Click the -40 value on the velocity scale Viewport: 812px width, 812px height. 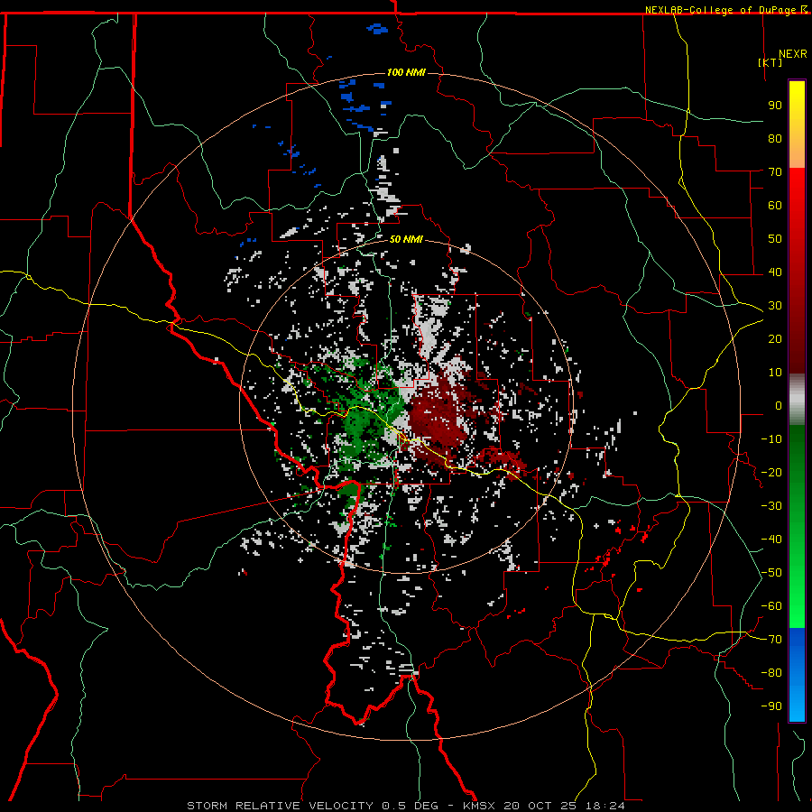[771, 540]
